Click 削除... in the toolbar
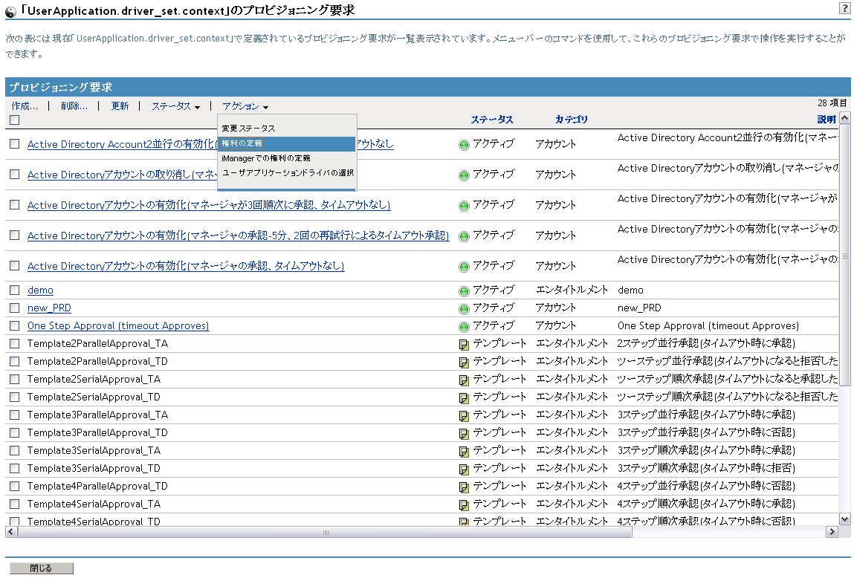 74,106
